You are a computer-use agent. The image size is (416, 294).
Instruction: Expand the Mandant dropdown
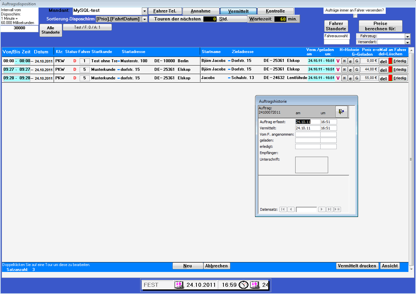[144, 11]
